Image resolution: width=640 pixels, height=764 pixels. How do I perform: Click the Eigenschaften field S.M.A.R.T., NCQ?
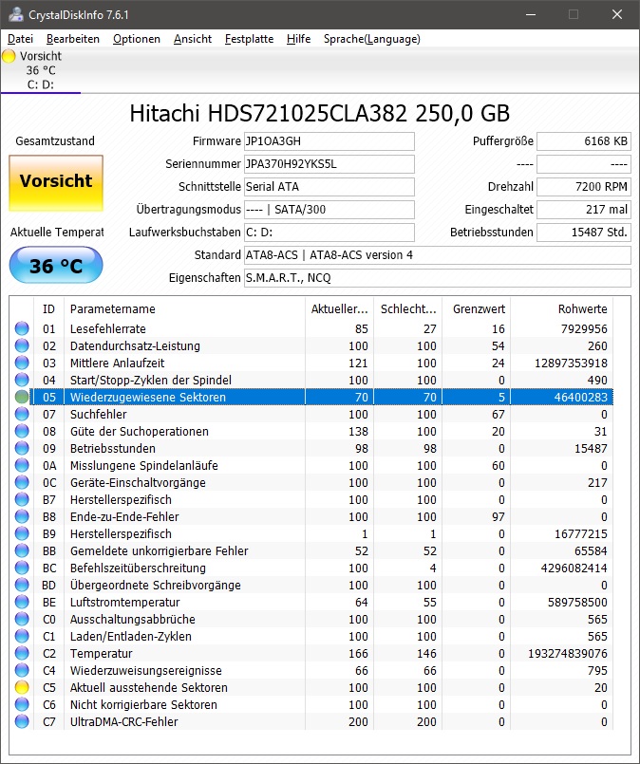437,278
